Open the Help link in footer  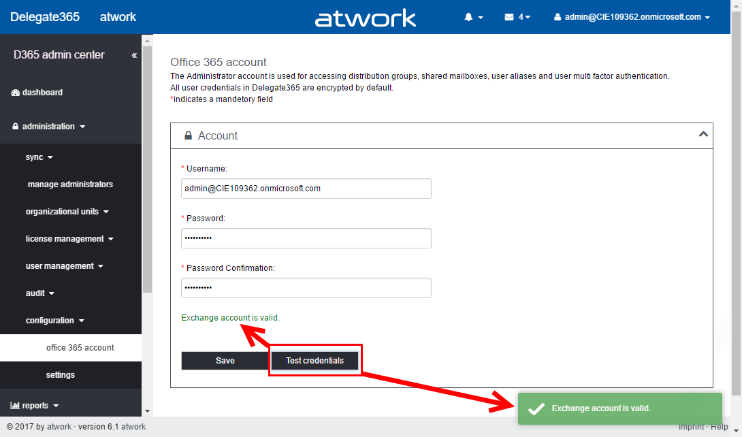(x=719, y=427)
